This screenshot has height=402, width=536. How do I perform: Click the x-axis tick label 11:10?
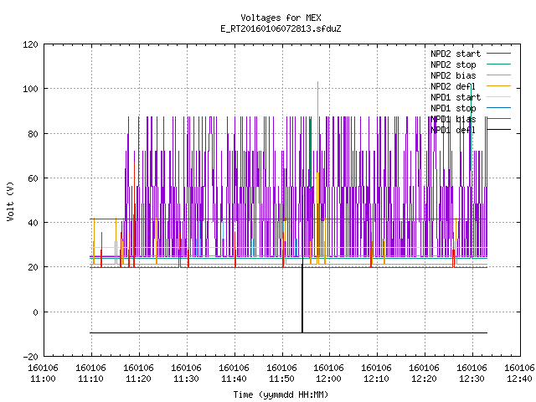coord(90,379)
